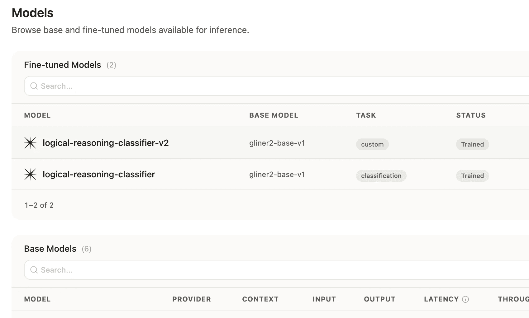This screenshot has width=529, height=318.
Task: Sort base models by Latency column
Action: [441, 299]
